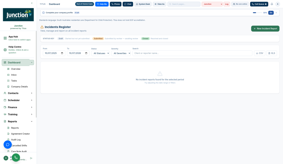Open the Help Centre
The image size is (283, 164).
[18, 50]
